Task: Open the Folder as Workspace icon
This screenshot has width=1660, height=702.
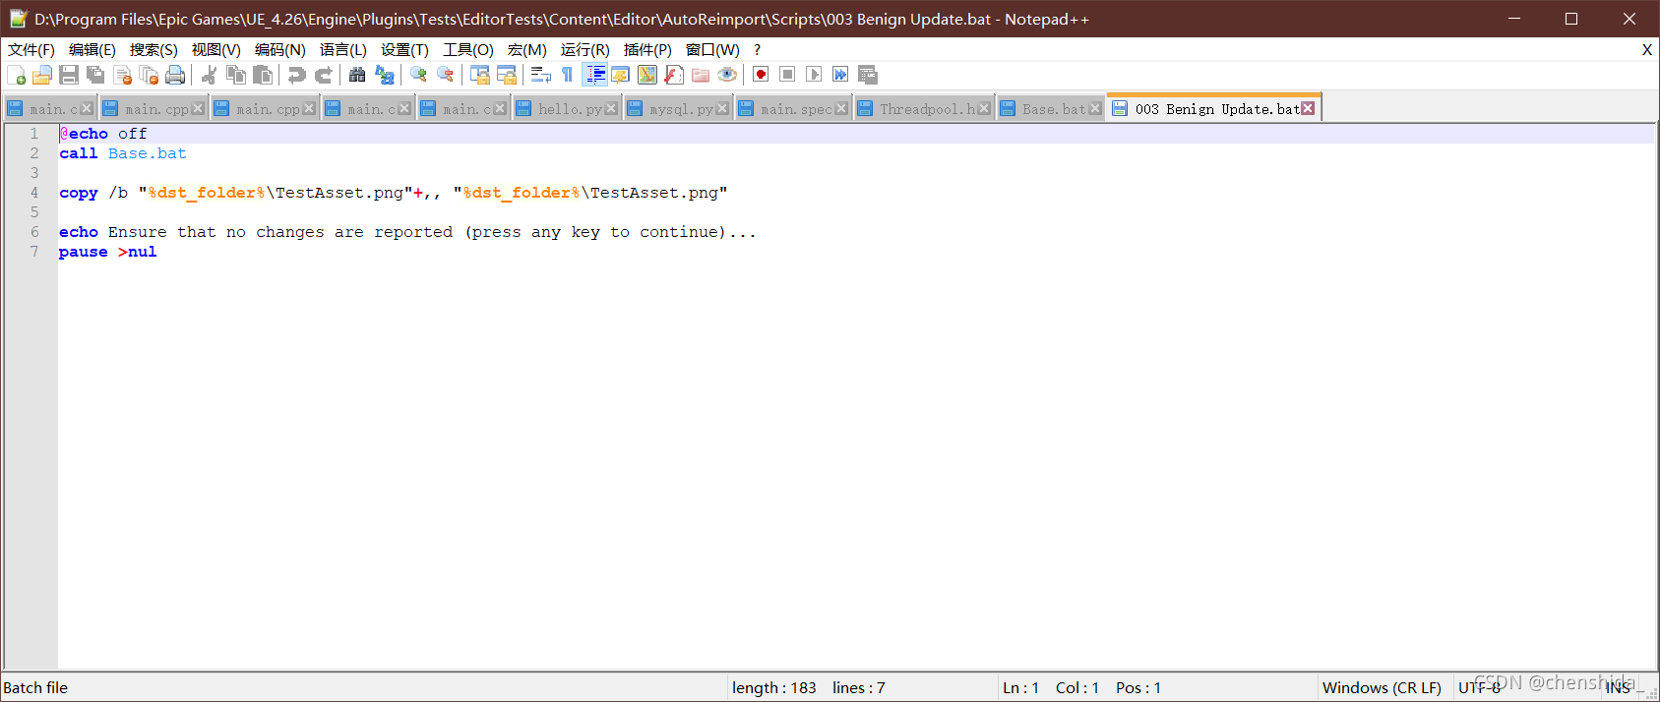Action: [701, 75]
